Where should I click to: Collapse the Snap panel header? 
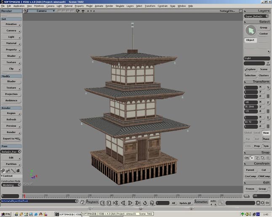(x=257, y=152)
